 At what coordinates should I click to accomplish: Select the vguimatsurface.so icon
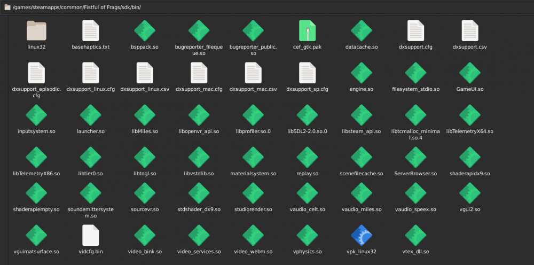[36, 236]
